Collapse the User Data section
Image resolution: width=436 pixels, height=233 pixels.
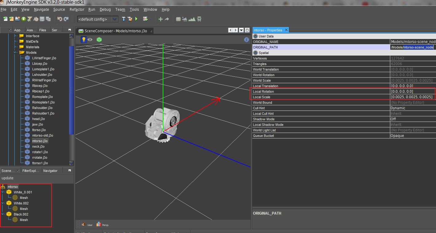(255, 36)
